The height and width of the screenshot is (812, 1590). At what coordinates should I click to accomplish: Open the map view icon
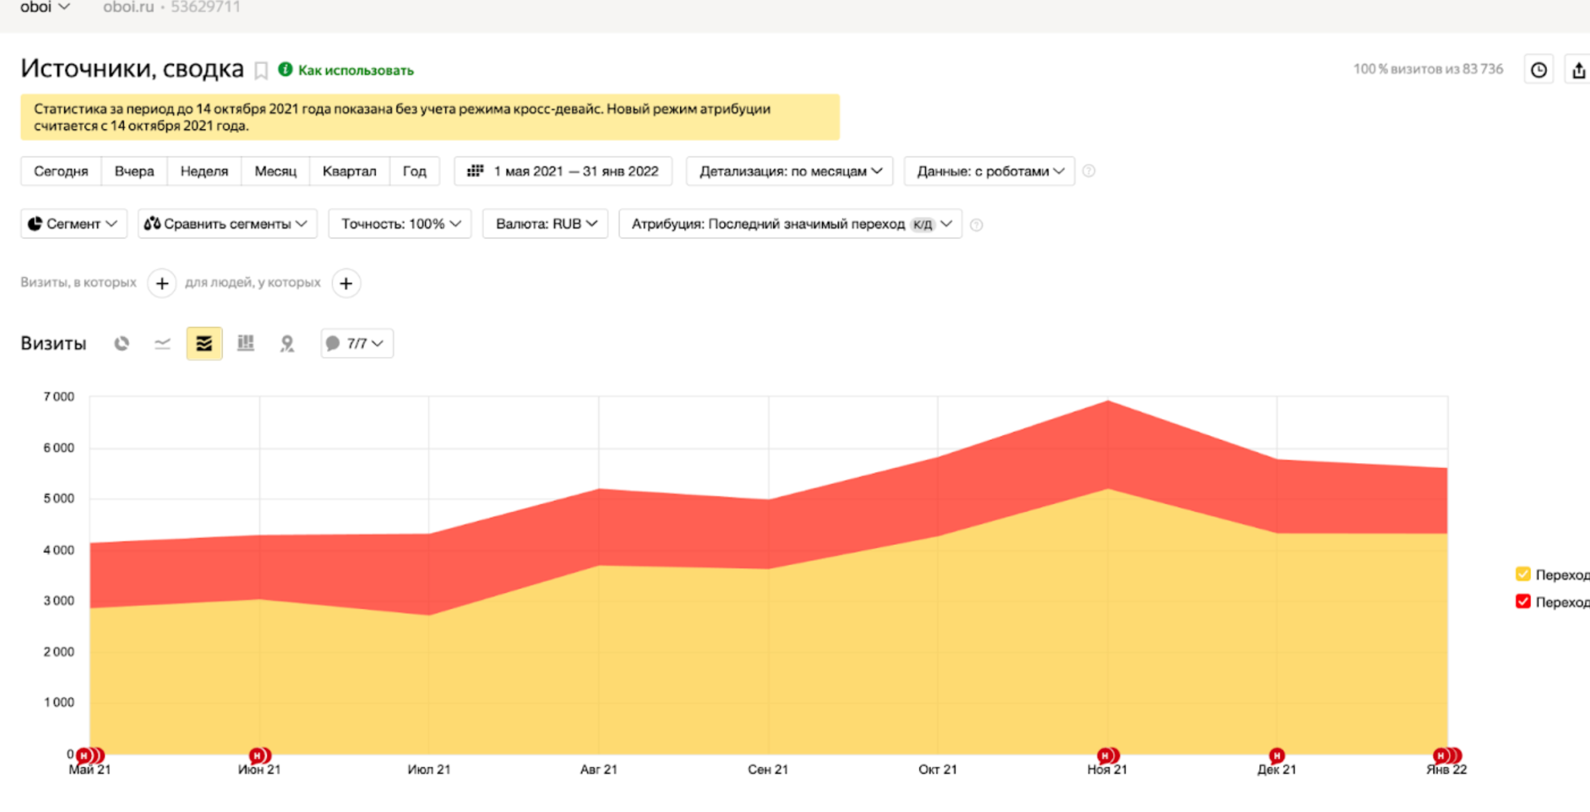click(287, 344)
